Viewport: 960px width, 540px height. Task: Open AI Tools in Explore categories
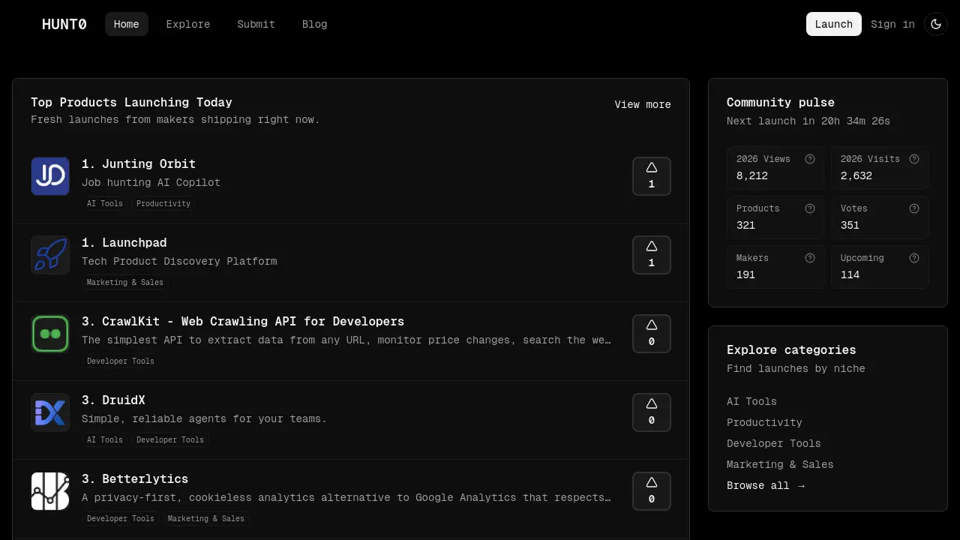pyautogui.click(x=751, y=401)
